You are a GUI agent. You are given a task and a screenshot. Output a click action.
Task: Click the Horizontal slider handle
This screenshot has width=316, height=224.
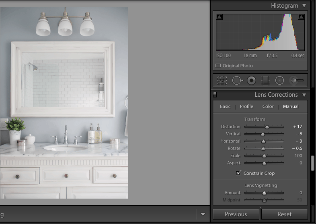(x=263, y=141)
